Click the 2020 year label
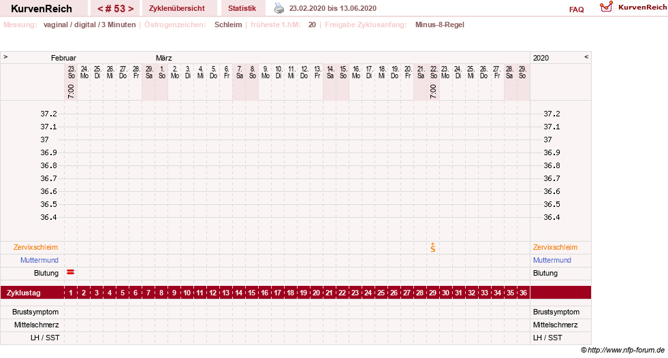Viewport: 668px width, 358px height. [x=541, y=58]
